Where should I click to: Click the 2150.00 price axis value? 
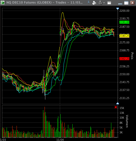coord(124,74)
